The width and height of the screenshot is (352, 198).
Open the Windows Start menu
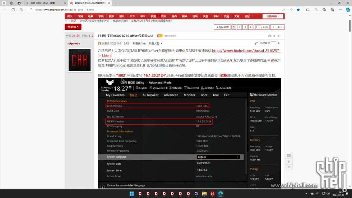[x=132, y=194]
